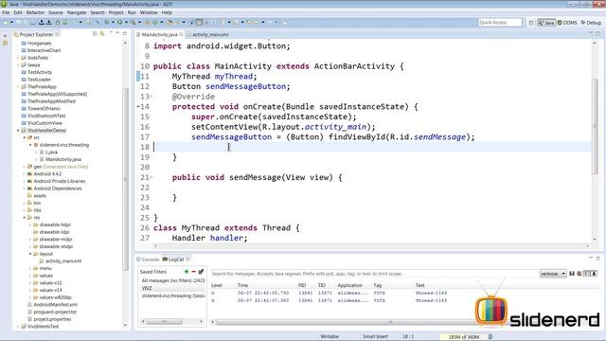Collapse the layout folder node
The width and height of the screenshot is (606, 341).
(x=30, y=254)
